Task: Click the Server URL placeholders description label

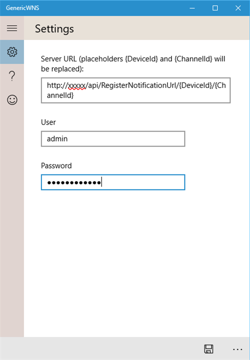Action: 133,64
